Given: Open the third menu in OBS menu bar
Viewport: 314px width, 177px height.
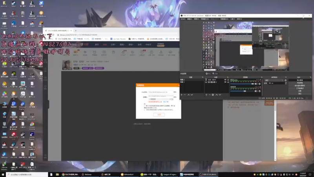Looking at the screenshot, I should click(x=196, y=19).
